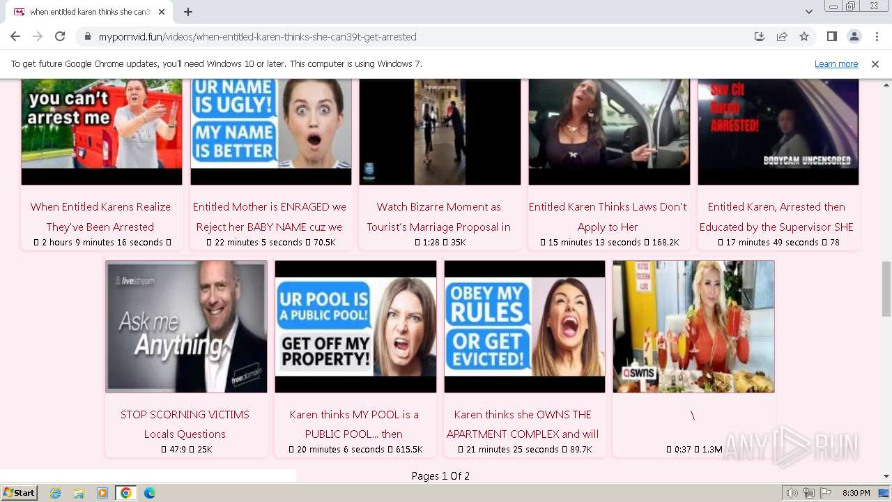Click 'Watch Bizarre Moment as' title link
This screenshot has height=502, width=892.
click(x=439, y=217)
